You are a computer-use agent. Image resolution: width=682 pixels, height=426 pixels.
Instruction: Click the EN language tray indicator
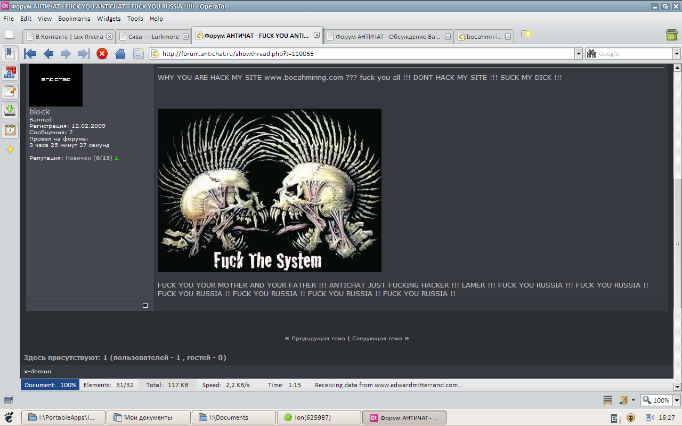614,418
